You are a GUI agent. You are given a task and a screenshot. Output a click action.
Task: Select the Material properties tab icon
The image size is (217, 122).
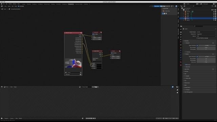(x=181, y=62)
